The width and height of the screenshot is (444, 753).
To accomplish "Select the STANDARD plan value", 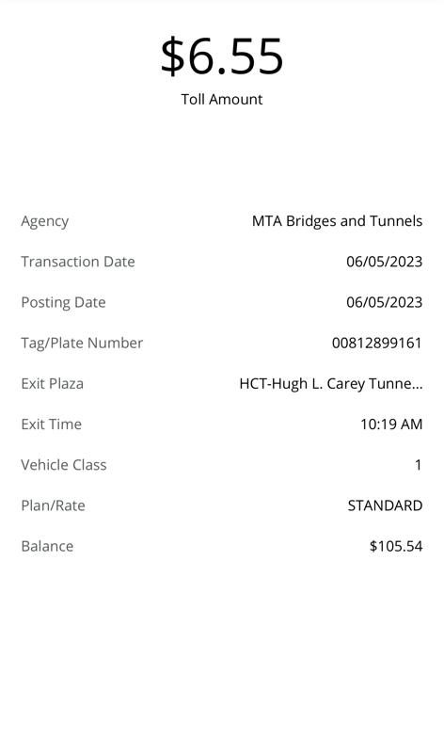I will 385,505.
